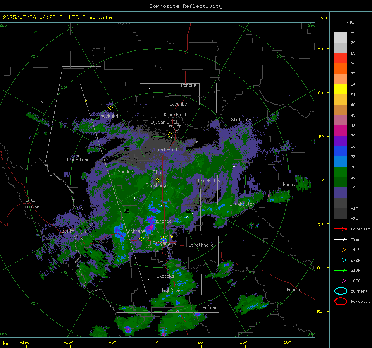372x348 pixels.
Task: Click the yellow diamond marker beside RockyMH
Action: (x=110, y=108)
